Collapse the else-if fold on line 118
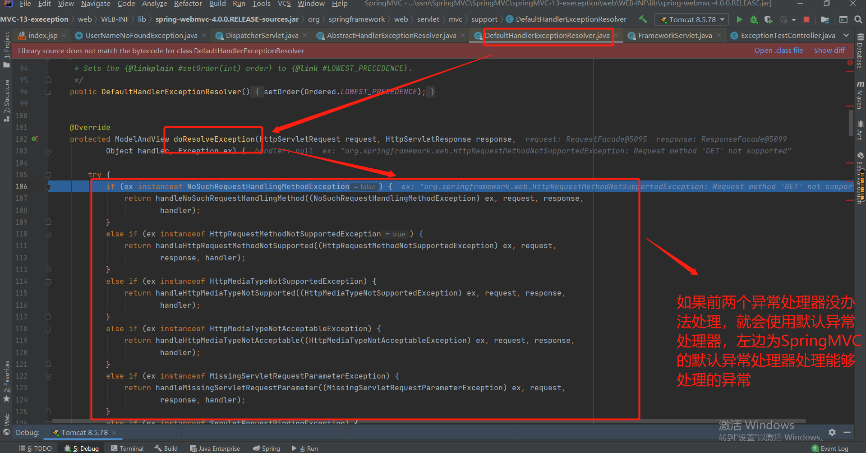 (x=48, y=328)
